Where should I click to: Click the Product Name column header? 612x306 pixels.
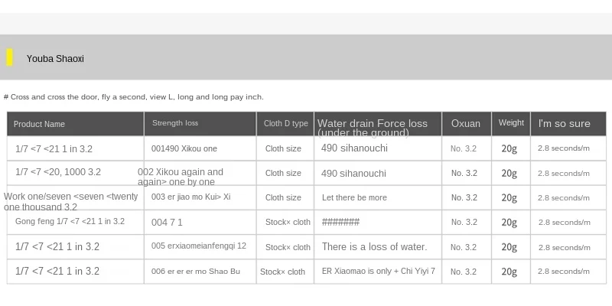point(39,124)
